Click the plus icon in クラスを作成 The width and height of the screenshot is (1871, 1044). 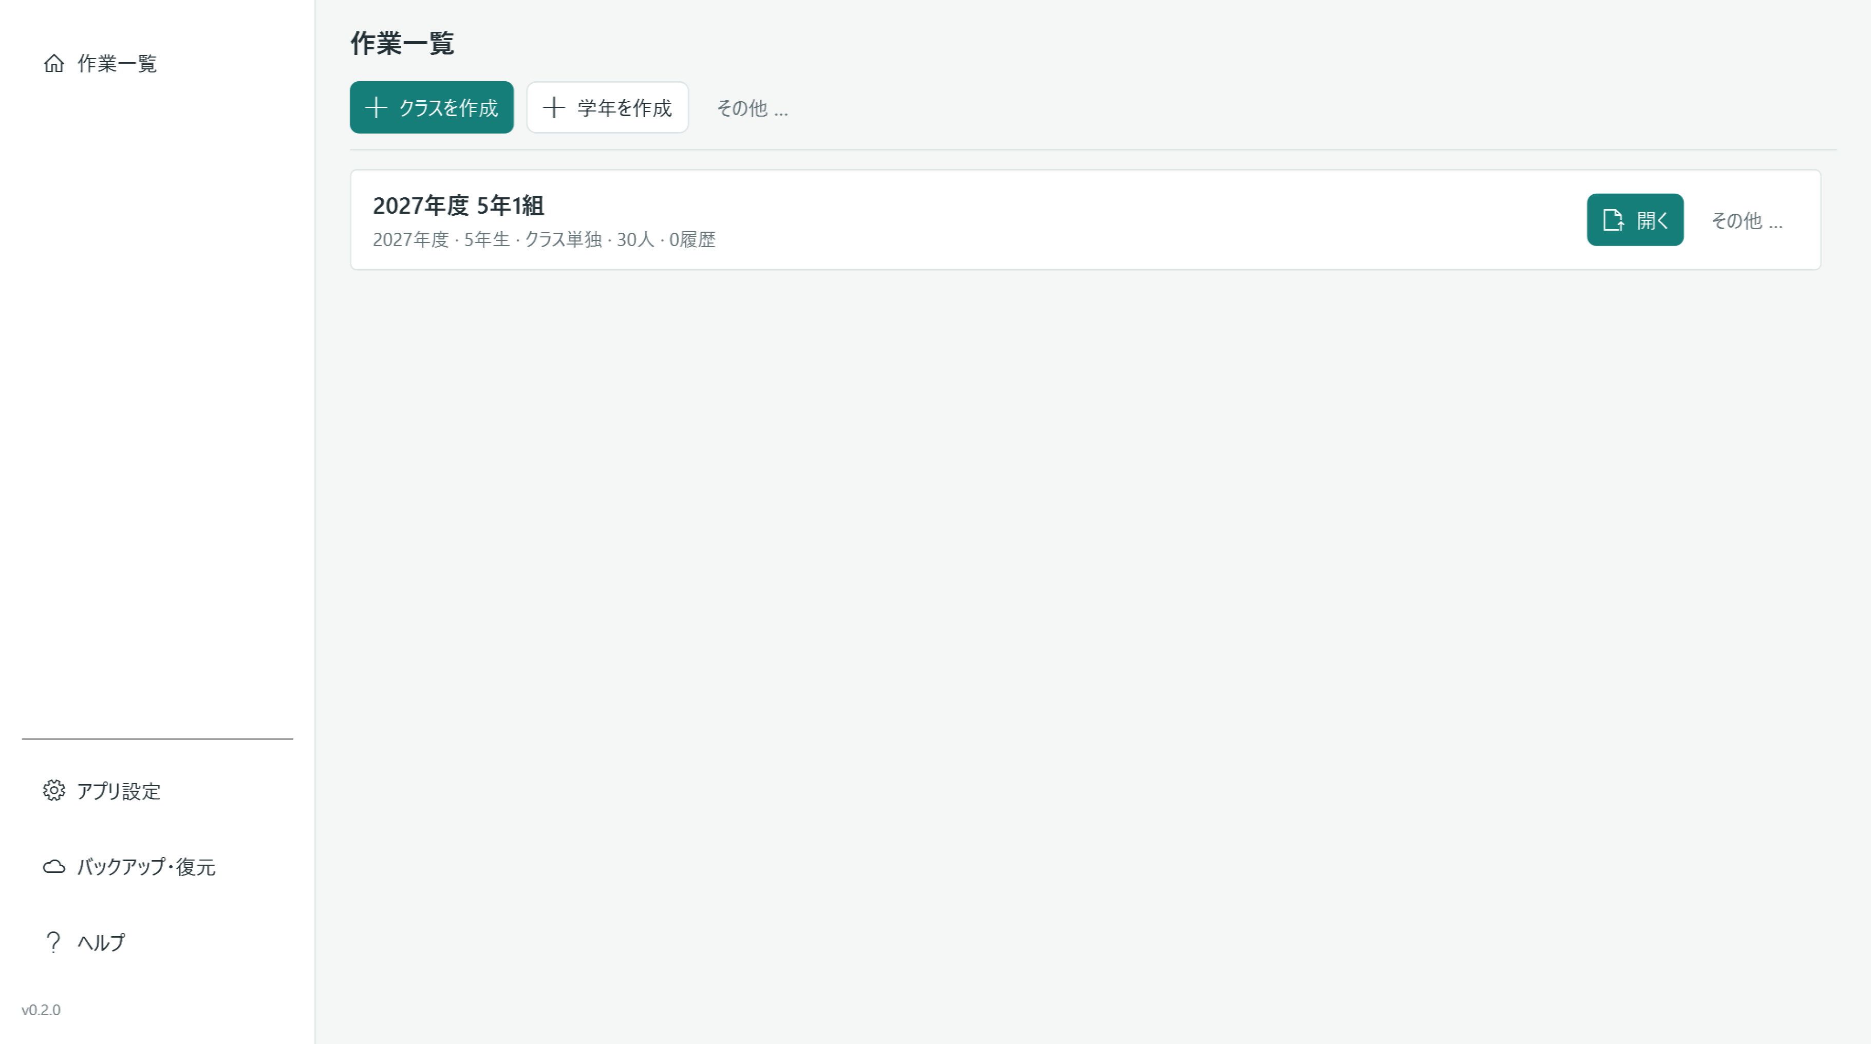(x=376, y=107)
